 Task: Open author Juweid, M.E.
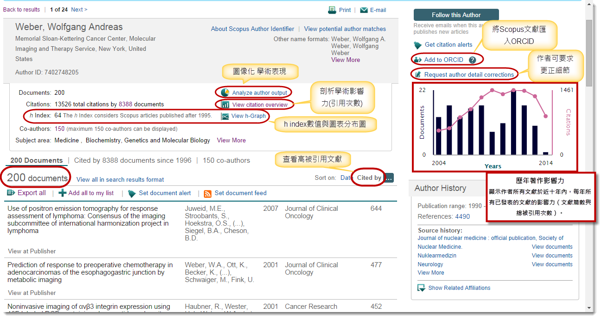pos(204,209)
